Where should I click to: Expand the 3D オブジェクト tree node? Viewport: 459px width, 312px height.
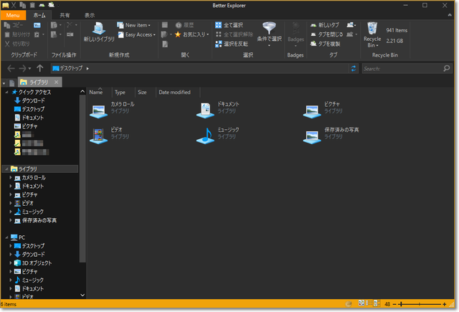(x=10, y=263)
